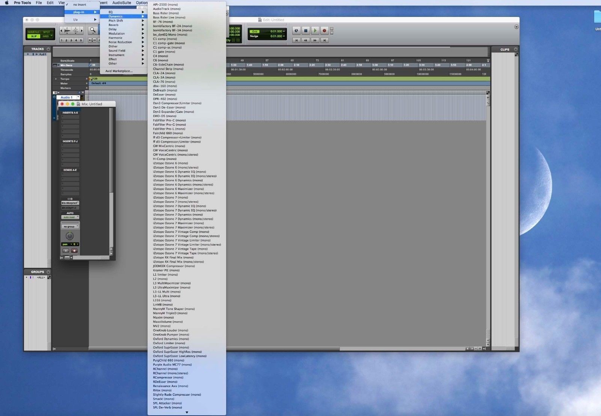This screenshot has height=416, width=601.
Task: Go to end transport button
Action: click(x=325, y=40)
